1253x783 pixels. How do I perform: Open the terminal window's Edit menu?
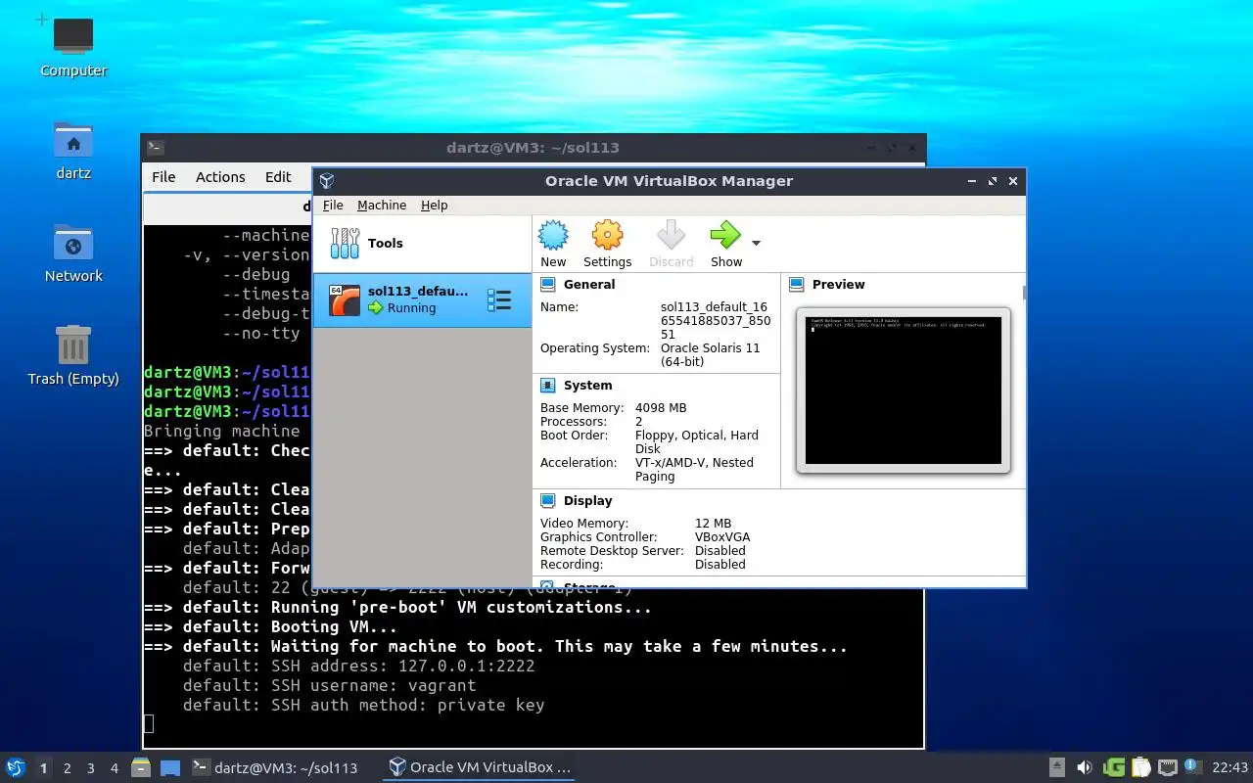[x=278, y=177]
